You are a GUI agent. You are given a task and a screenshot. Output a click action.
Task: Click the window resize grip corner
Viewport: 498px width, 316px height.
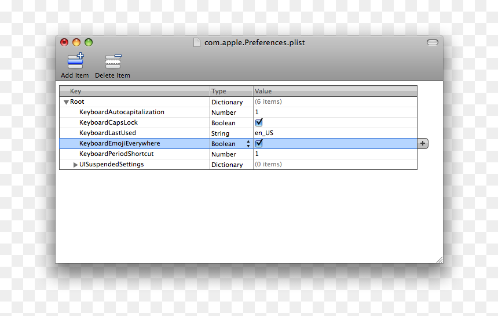click(x=440, y=260)
